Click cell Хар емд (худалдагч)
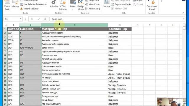Viewport: 189px width, 106px height. (74, 104)
